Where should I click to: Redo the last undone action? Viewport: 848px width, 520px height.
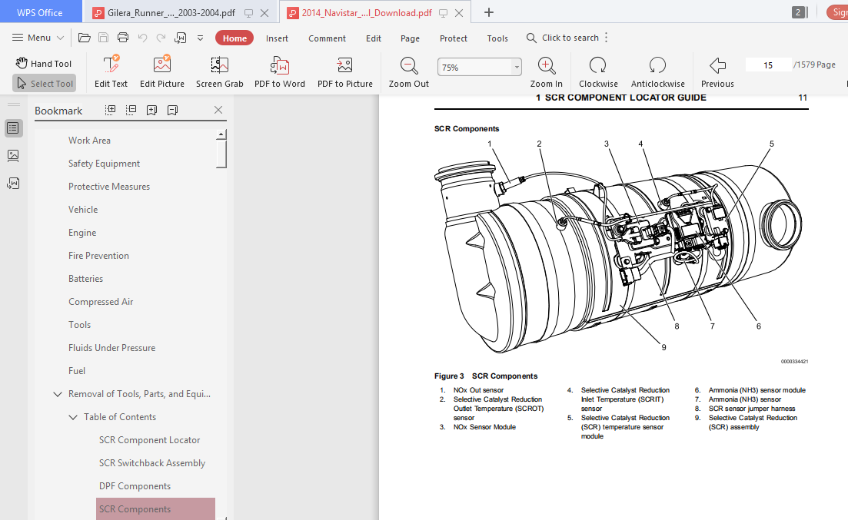(x=161, y=38)
